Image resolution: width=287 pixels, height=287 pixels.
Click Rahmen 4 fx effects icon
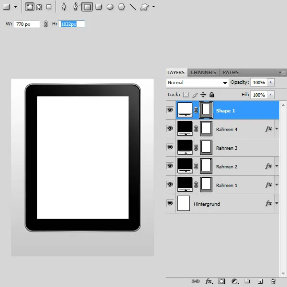click(268, 129)
